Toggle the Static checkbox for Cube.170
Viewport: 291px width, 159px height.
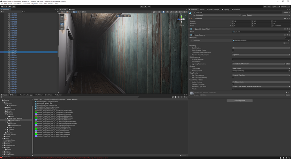(283, 13)
